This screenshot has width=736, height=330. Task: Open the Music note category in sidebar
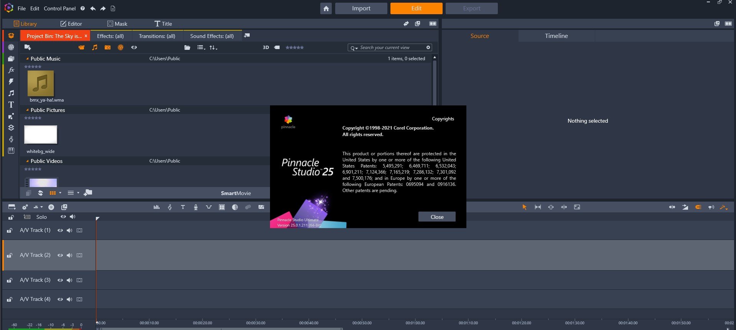pos(11,93)
